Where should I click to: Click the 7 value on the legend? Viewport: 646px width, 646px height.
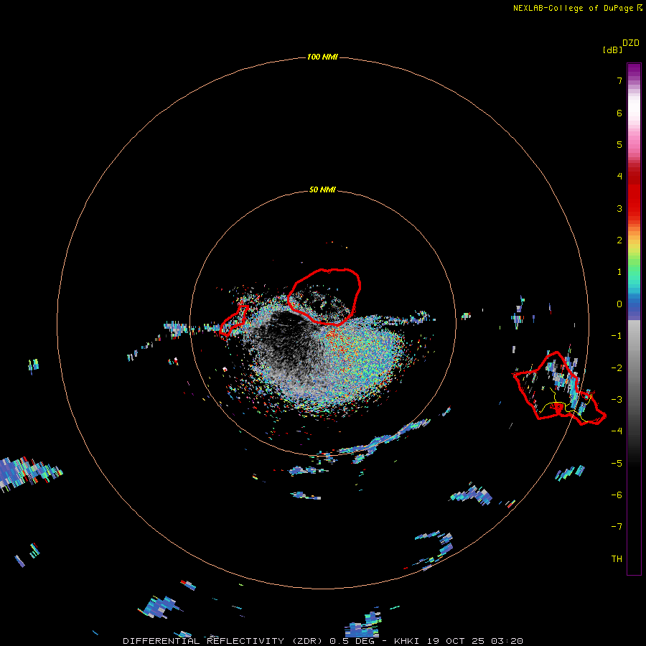(x=619, y=80)
